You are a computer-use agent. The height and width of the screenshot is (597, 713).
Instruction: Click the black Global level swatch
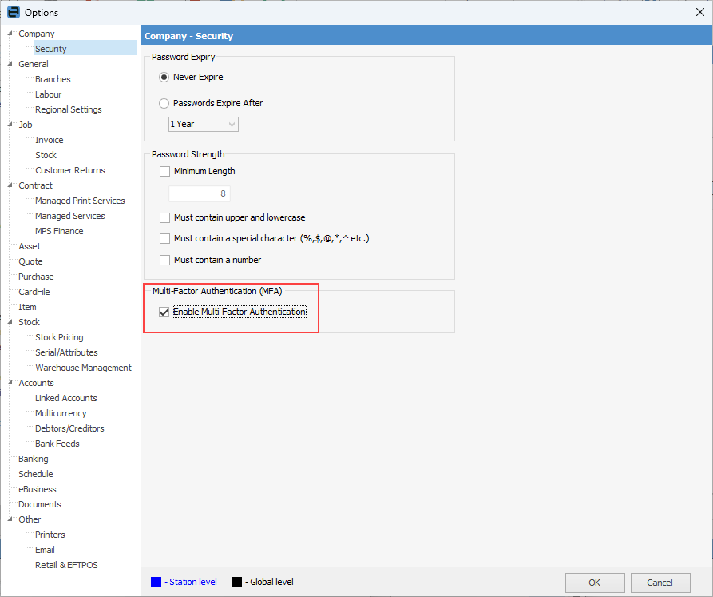pyautogui.click(x=236, y=582)
